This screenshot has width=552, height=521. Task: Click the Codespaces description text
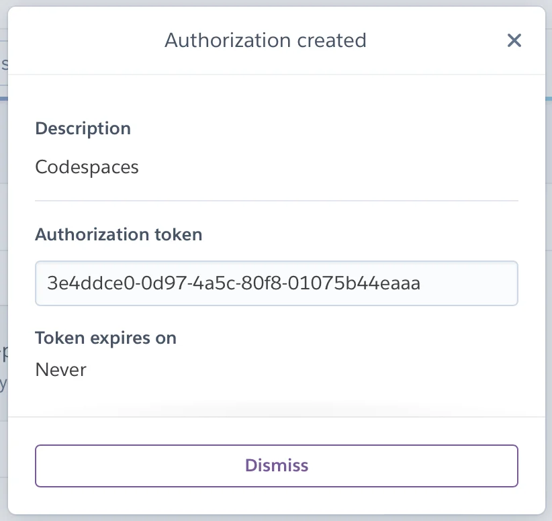[x=87, y=167]
